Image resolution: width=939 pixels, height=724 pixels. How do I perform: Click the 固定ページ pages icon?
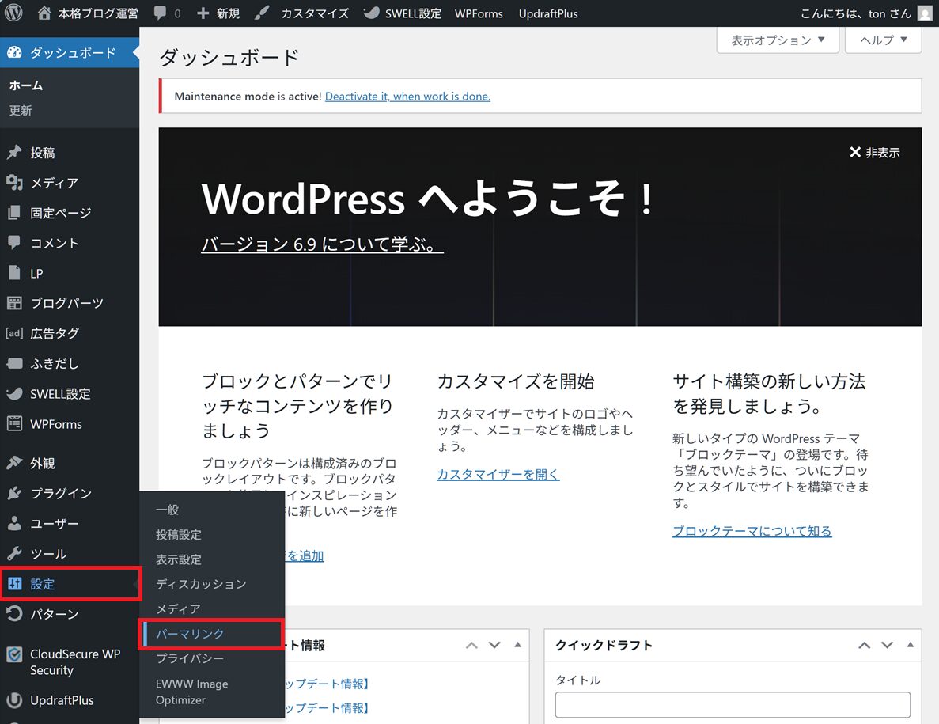(x=14, y=213)
